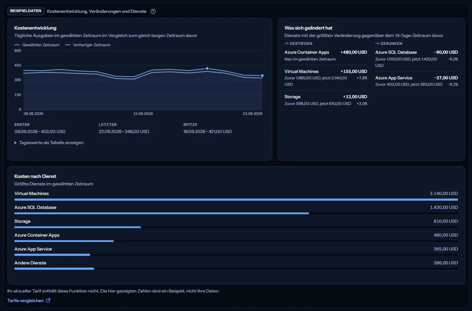Click the BEISPIELDATEN badge

point(26,11)
